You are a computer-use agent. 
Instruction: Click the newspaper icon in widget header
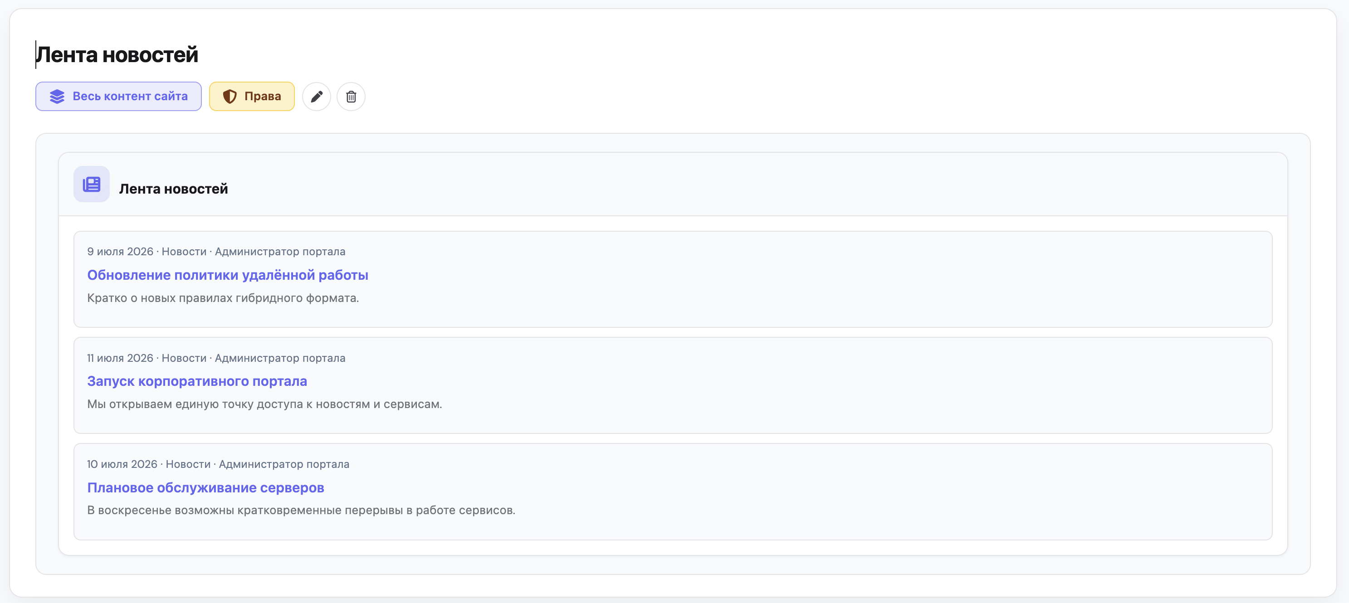[92, 184]
